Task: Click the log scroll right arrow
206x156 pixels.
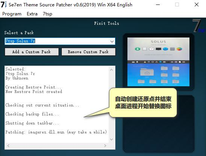Action: click(x=105, y=145)
